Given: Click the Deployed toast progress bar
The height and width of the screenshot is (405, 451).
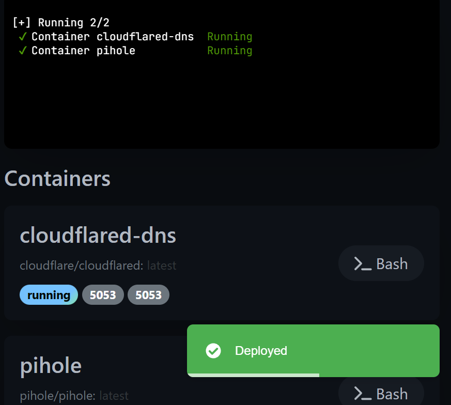Looking at the screenshot, I should pyautogui.click(x=253, y=373).
